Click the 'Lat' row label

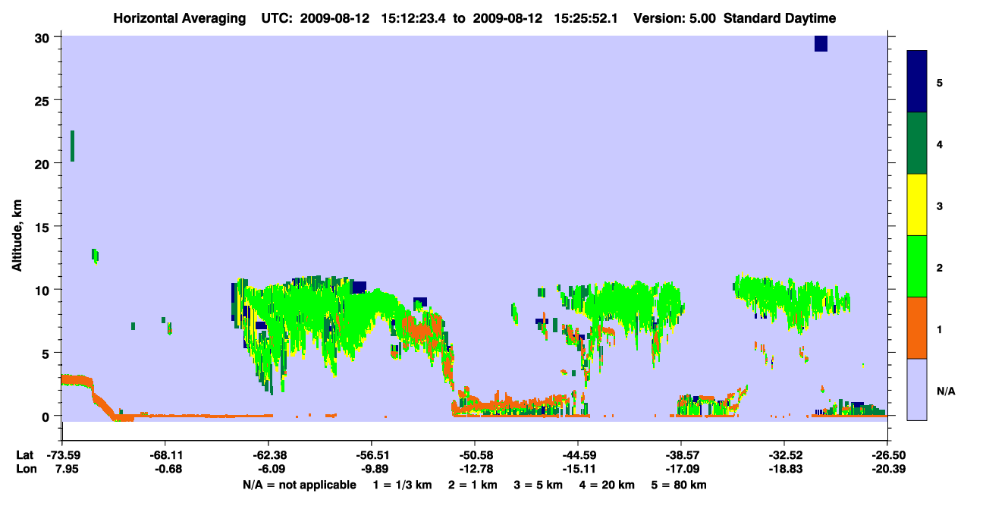coord(25,455)
